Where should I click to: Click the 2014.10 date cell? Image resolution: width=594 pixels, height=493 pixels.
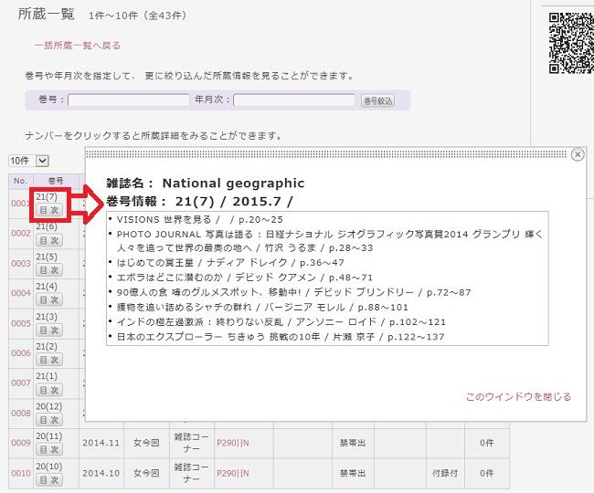(x=101, y=473)
